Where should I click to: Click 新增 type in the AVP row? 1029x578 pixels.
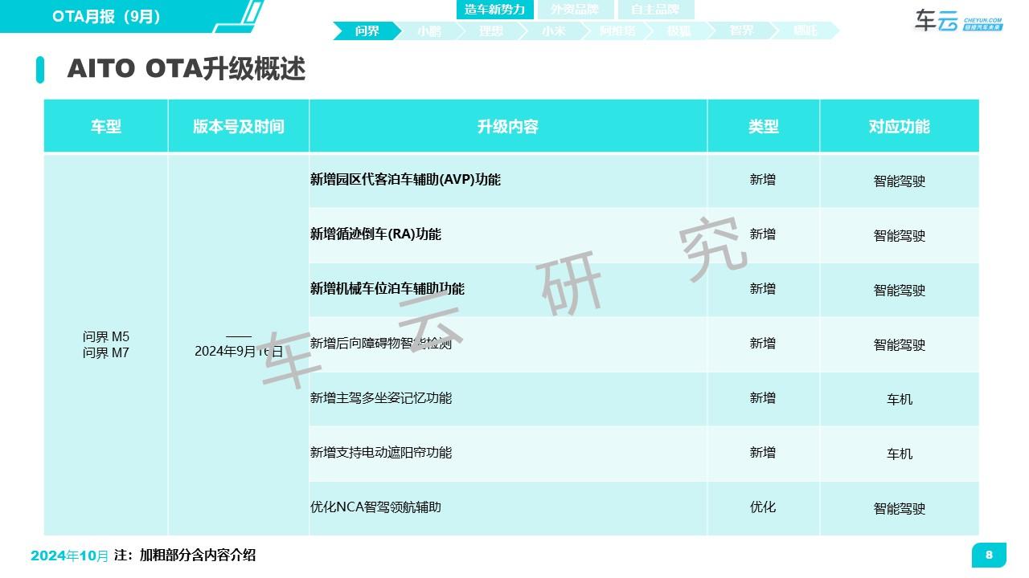[763, 180]
